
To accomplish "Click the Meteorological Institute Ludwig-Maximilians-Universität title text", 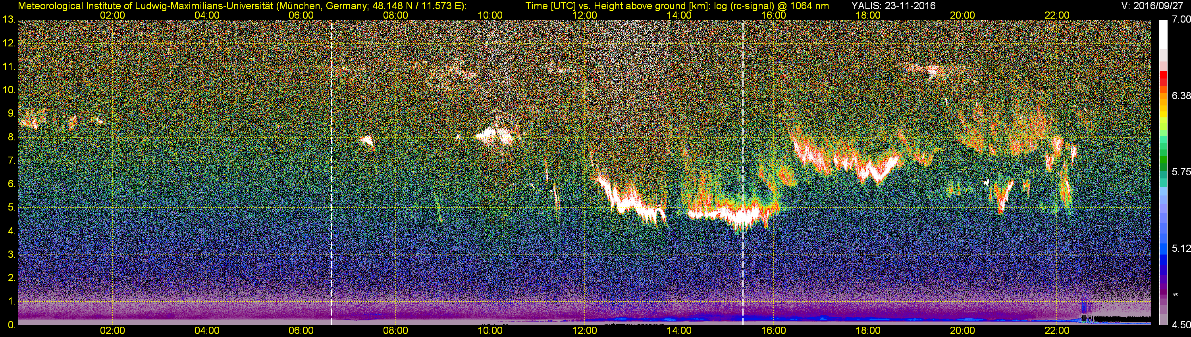I will tap(242, 6).
